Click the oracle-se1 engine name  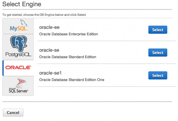coord(50,73)
